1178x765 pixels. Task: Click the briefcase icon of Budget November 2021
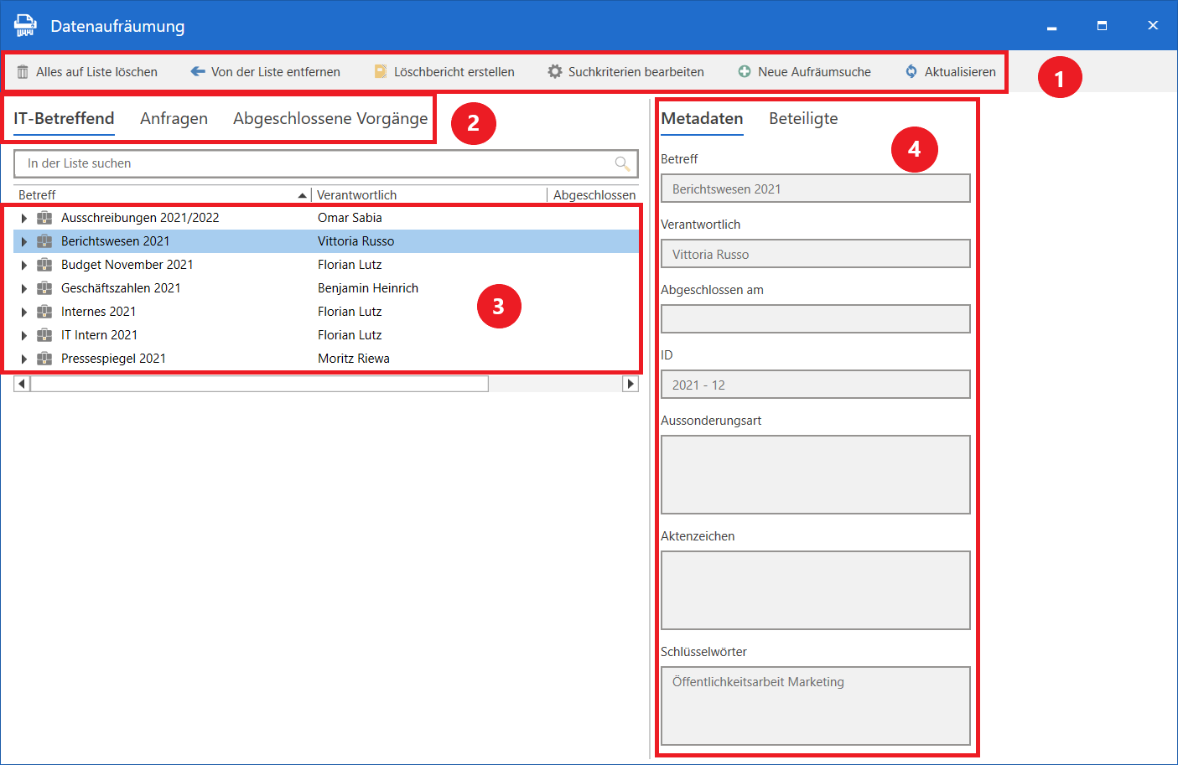click(44, 265)
